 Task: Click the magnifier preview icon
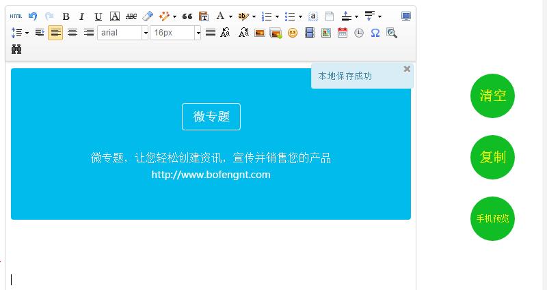[x=391, y=33]
